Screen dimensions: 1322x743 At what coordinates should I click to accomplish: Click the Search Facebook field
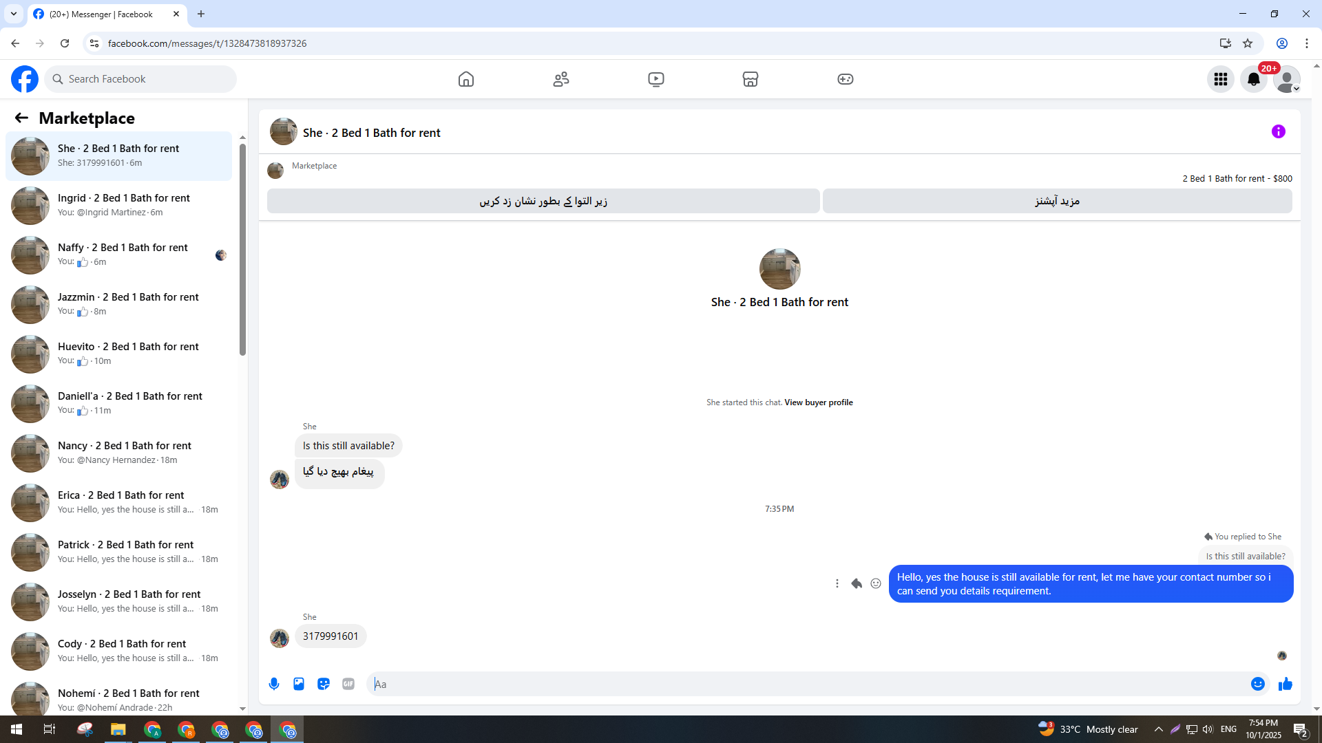[140, 79]
